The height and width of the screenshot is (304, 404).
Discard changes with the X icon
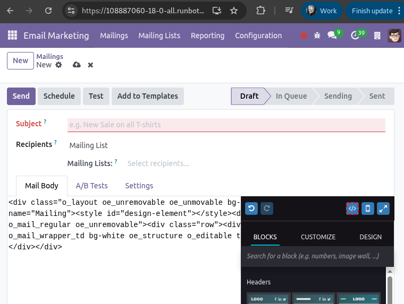[x=90, y=65]
